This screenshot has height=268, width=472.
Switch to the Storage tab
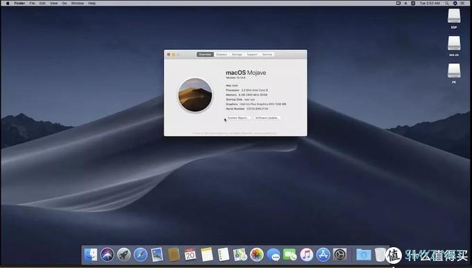(x=237, y=55)
